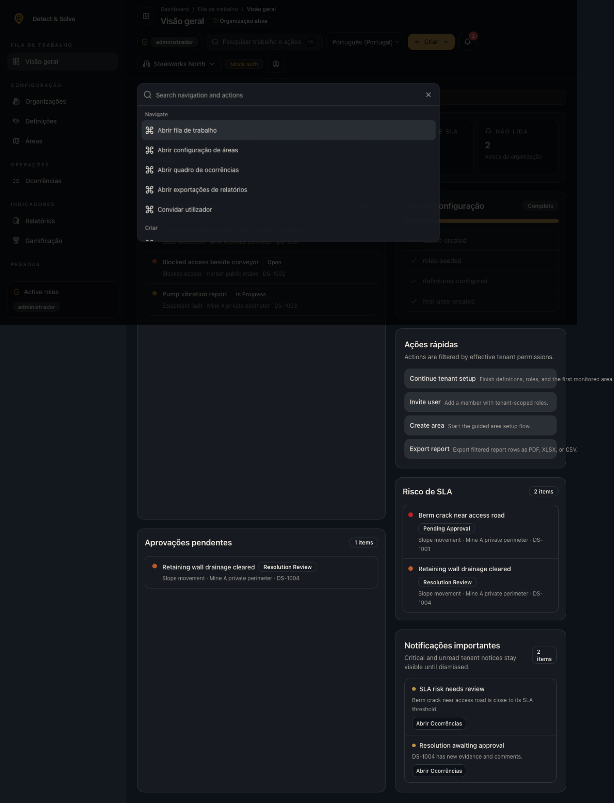Click the Definições tags icon
Screen dimensions: 614x803
point(16,121)
